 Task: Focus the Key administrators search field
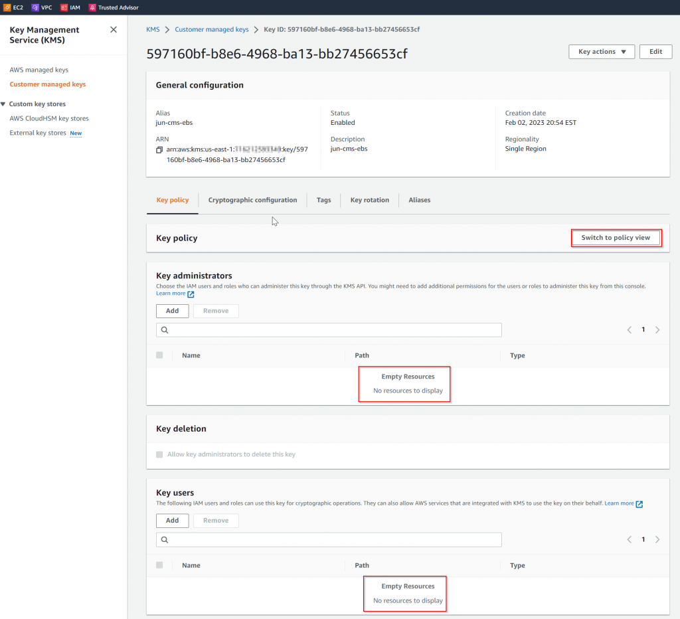click(329, 330)
